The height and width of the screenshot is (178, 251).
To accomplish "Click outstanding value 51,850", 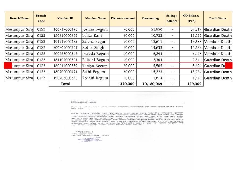I will (x=156, y=29).
